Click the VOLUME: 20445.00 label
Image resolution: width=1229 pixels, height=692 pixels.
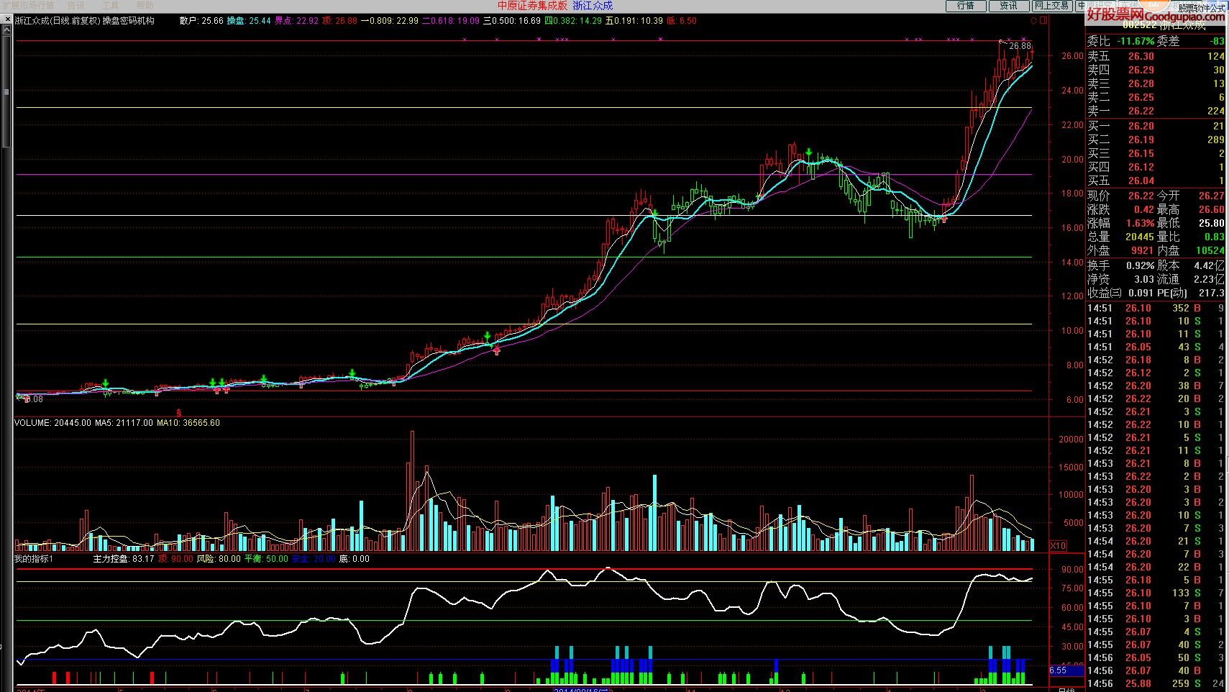coord(52,423)
